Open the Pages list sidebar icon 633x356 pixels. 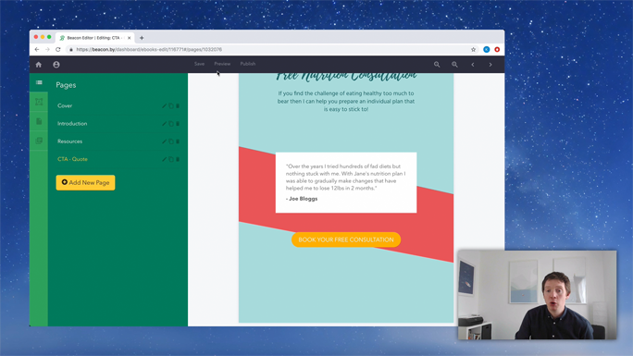[39, 82]
